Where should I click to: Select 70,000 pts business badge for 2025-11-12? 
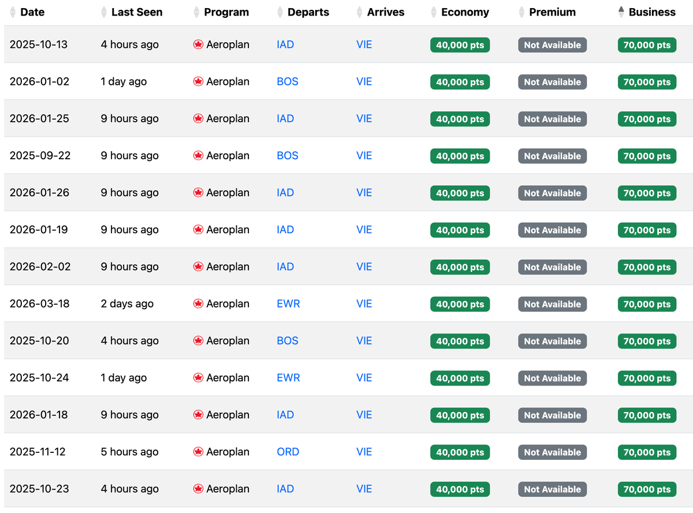[647, 452]
